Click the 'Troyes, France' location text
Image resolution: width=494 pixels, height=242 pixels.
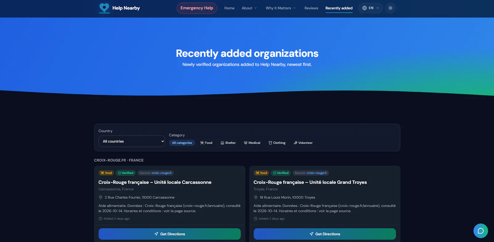[266, 189]
